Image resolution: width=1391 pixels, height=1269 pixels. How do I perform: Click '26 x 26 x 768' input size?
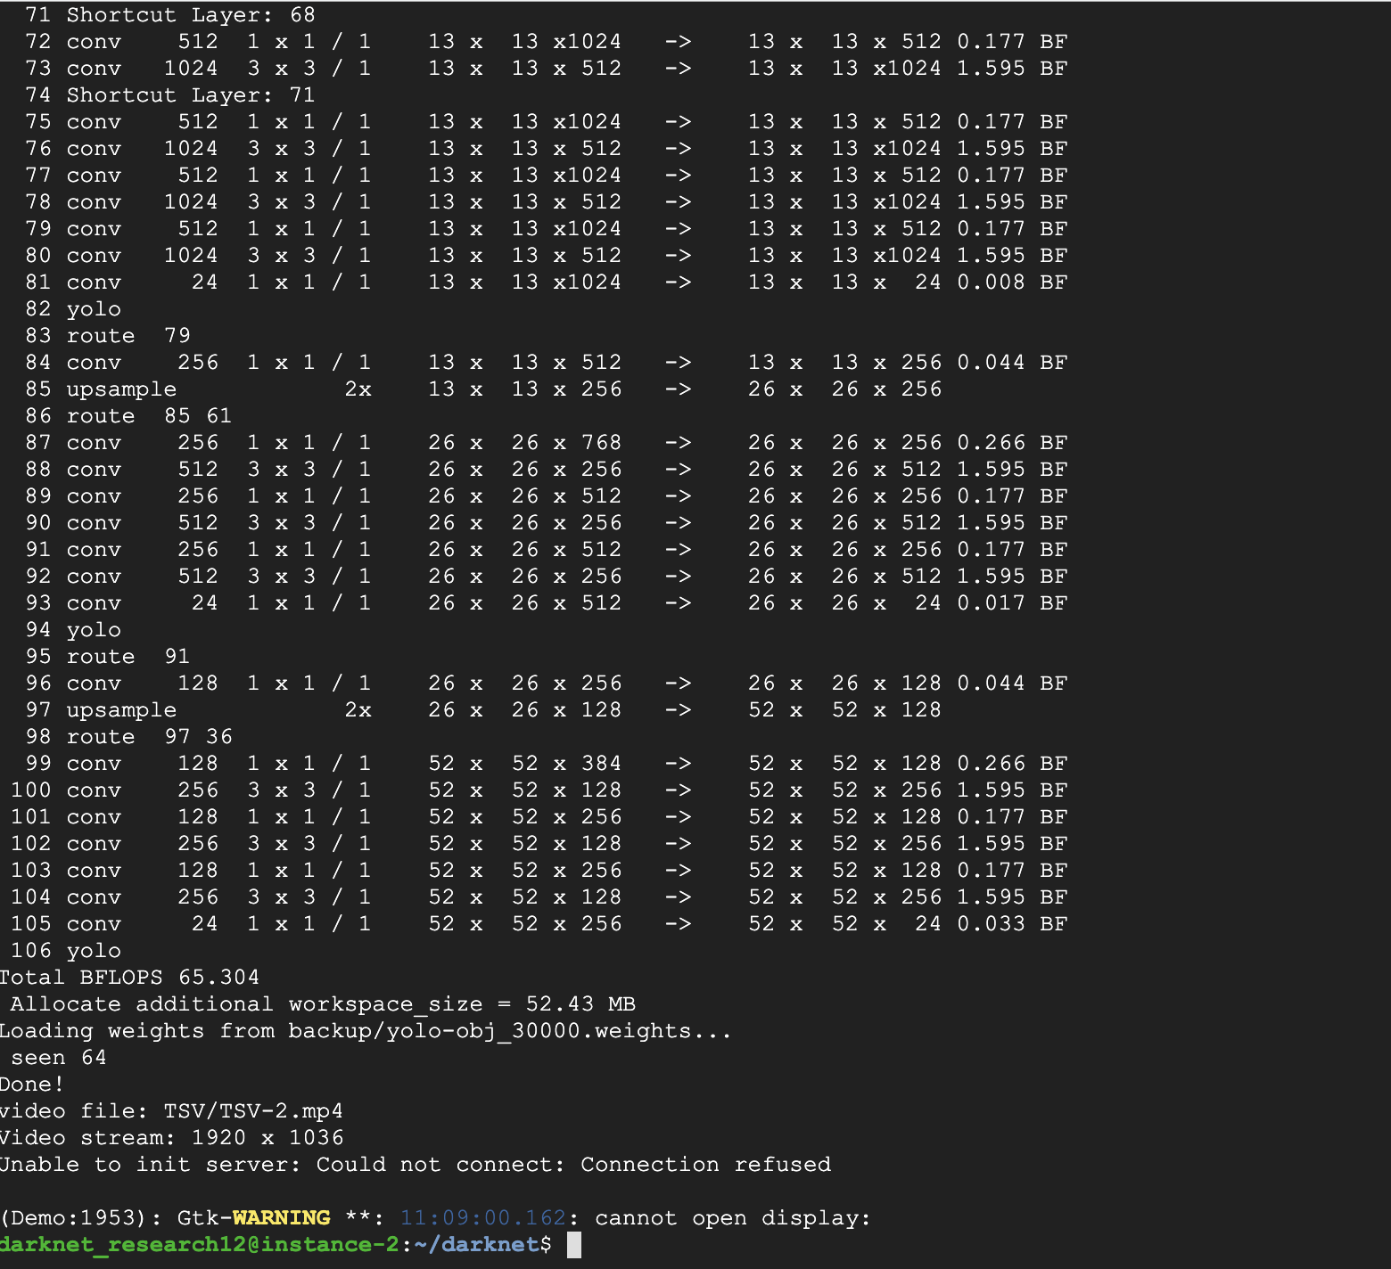pyautogui.click(x=525, y=443)
